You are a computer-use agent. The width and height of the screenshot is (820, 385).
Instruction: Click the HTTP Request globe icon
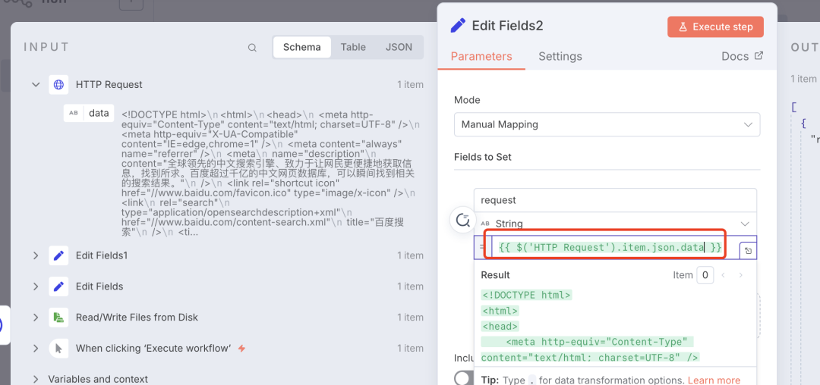click(x=58, y=85)
